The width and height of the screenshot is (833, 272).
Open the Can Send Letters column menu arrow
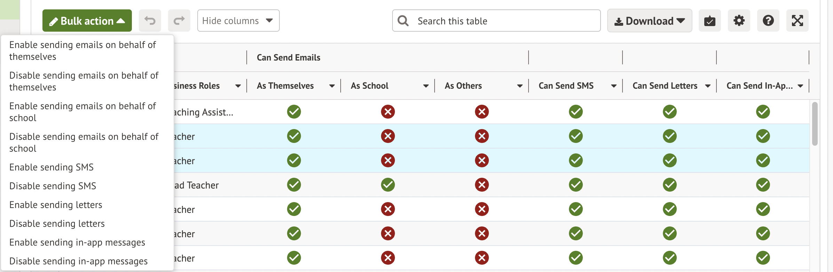tap(707, 86)
